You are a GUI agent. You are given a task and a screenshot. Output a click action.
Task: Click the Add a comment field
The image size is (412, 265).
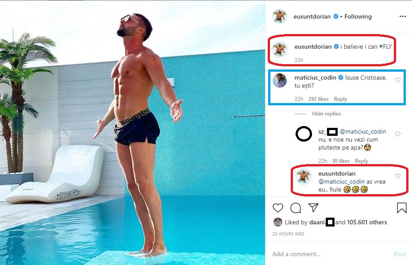pos(327,254)
